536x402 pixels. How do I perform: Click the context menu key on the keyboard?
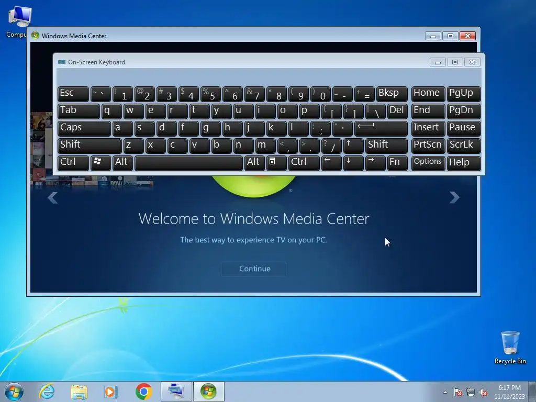point(276,163)
